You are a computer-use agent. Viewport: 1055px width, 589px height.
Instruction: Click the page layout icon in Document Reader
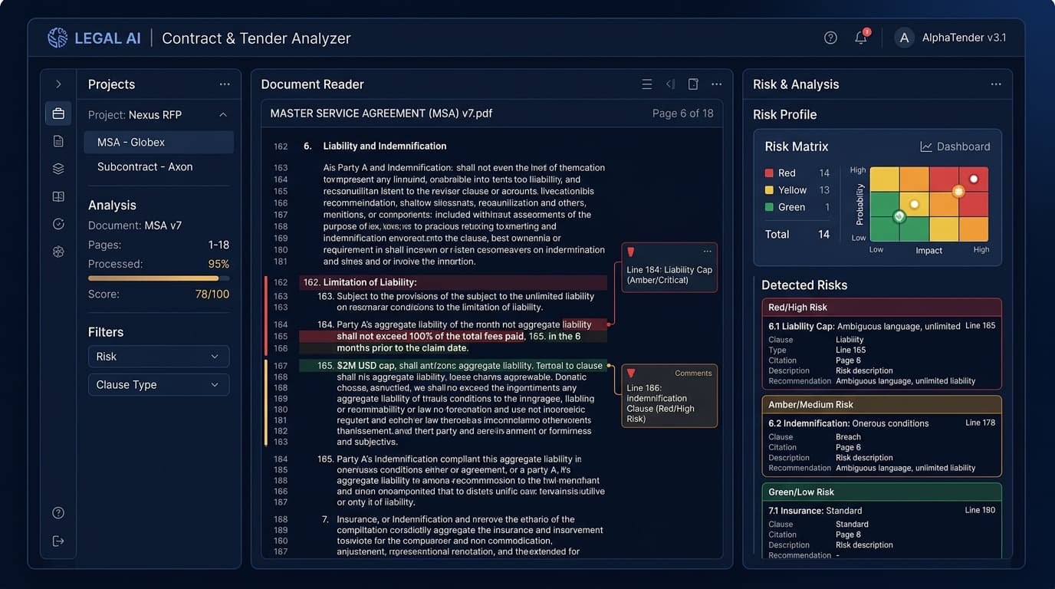[x=693, y=84]
